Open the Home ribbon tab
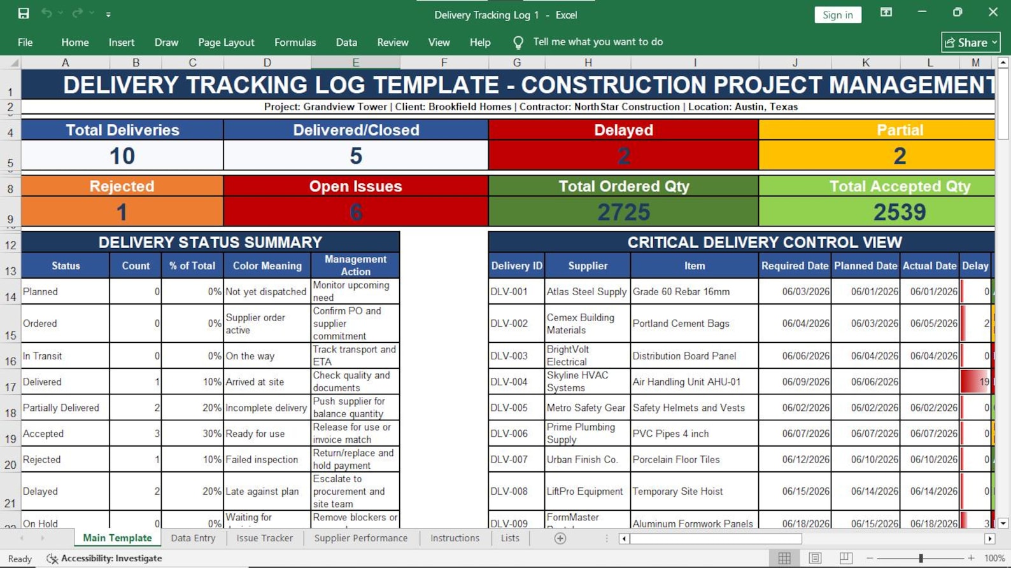Screen dimensions: 1011x568 (75, 42)
